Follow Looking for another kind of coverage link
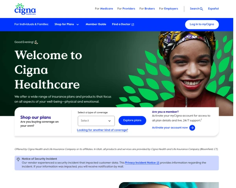Image resolution: width=236 pixels, height=188 pixels. point(103,130)
